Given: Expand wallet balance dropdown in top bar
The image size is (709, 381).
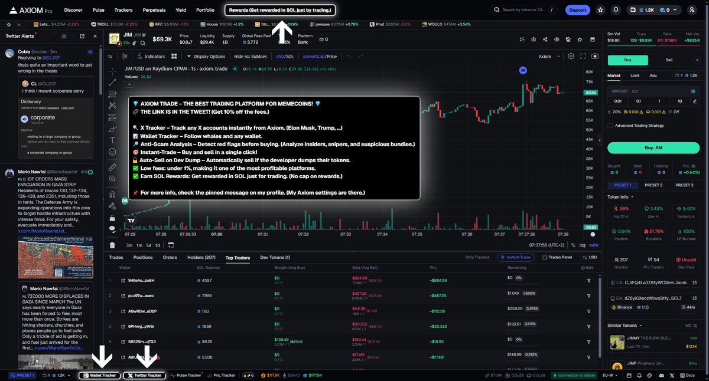Looking at the screenshot, I should (654, 10).
